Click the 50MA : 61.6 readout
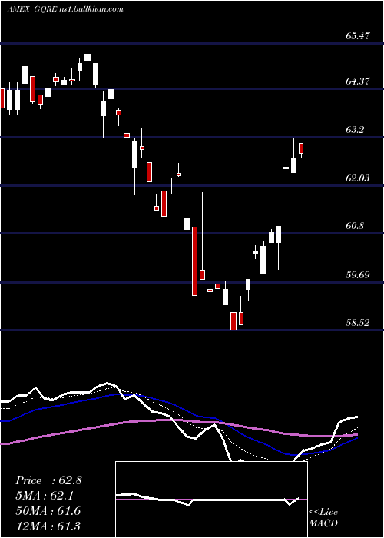Viewport: 384px width, 538px height. tap(48, 510)
